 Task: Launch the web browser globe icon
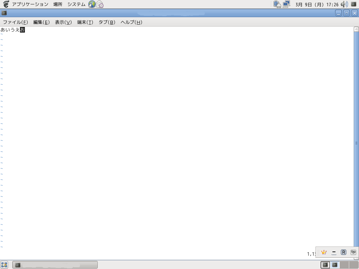click(x=92, y=4)
